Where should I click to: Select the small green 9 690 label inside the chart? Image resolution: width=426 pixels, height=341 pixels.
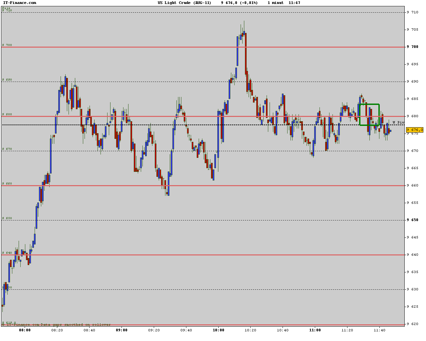tap(7, 80)
